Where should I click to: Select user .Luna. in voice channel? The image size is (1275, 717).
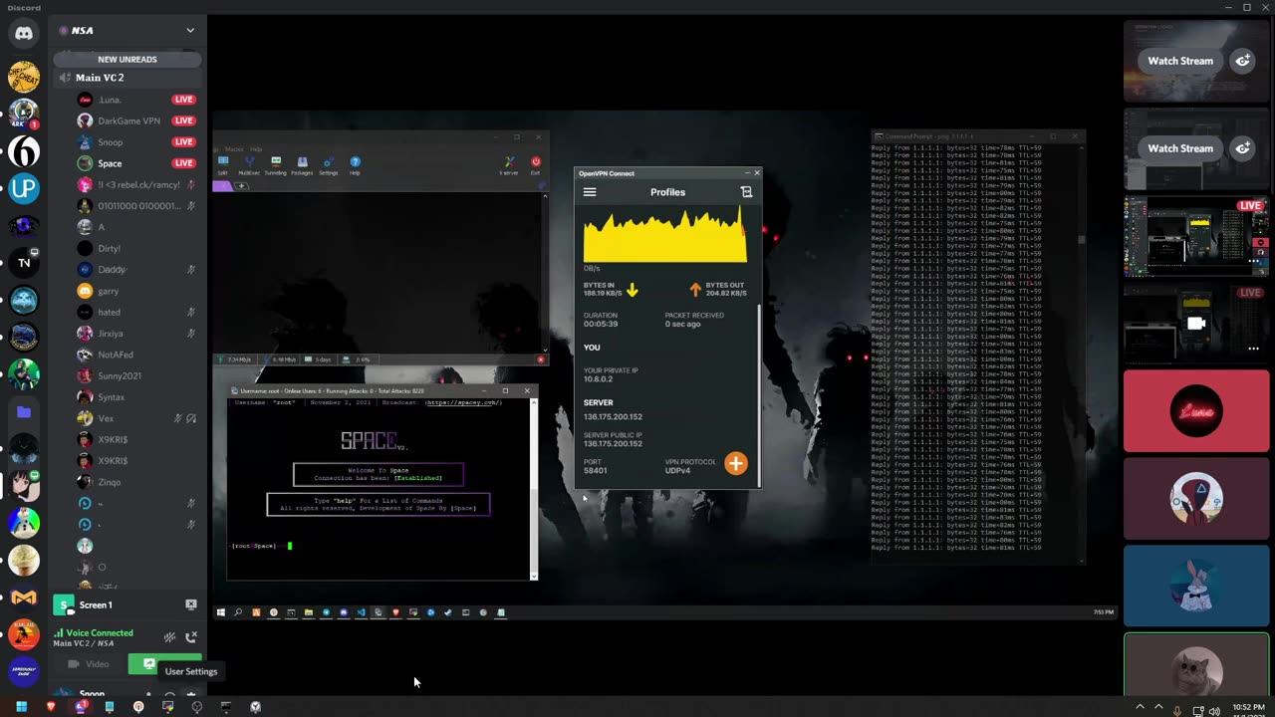click(x=136, y=100)
